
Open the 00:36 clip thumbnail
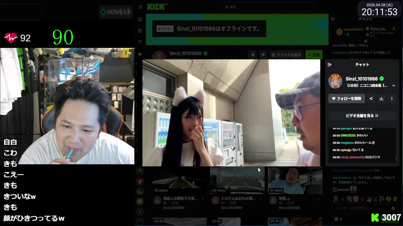179,222
